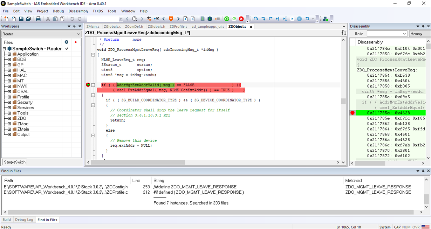431x229 pixels.
Task: Switch to the ZDProfile.c editor tab
Action: tap(178, 26)
